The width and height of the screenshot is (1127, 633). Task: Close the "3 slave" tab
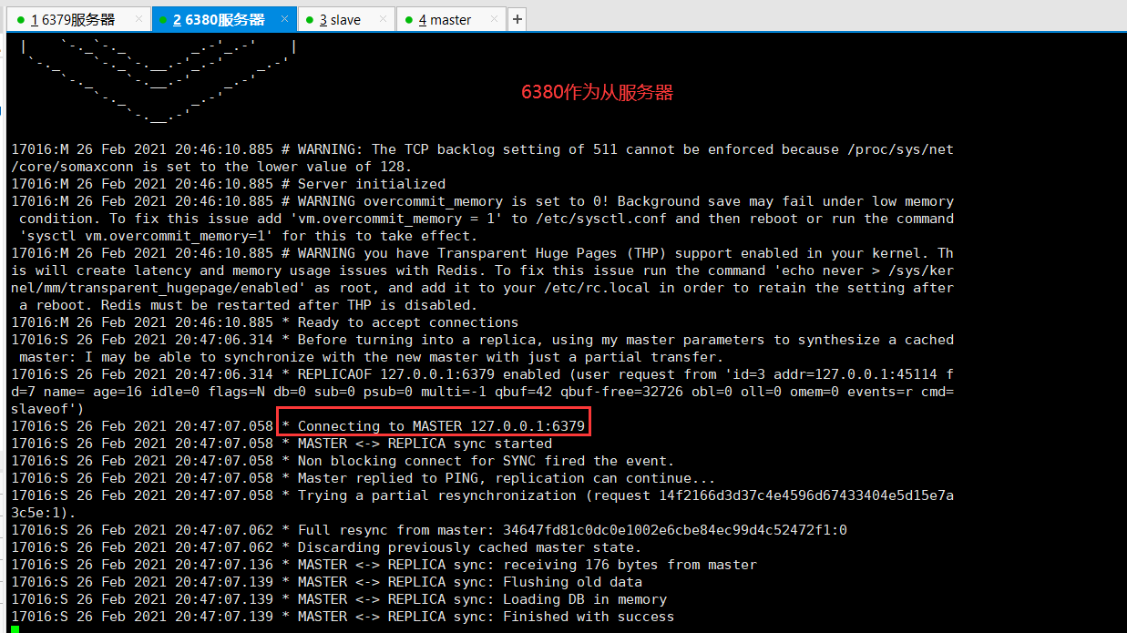(x=383, y=19)
